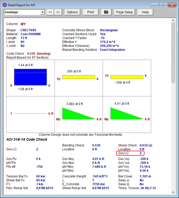Screen dimensions: 179x198
Task: Click Bar Cover value 1.181 in
Action: 145,176
